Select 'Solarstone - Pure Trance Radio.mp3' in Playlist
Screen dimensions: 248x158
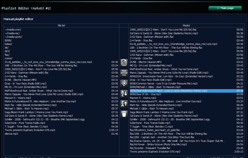[x=187, y=123]
